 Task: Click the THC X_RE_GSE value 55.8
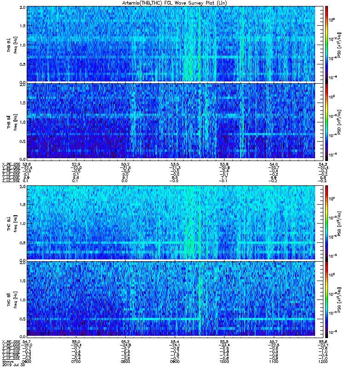point(323,342)
